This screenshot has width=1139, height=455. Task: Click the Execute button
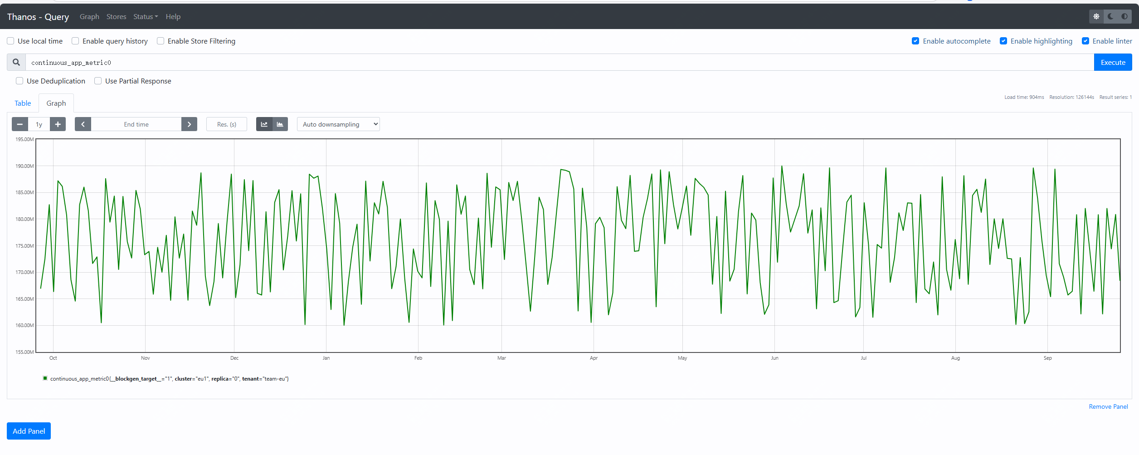[1113, 62]
